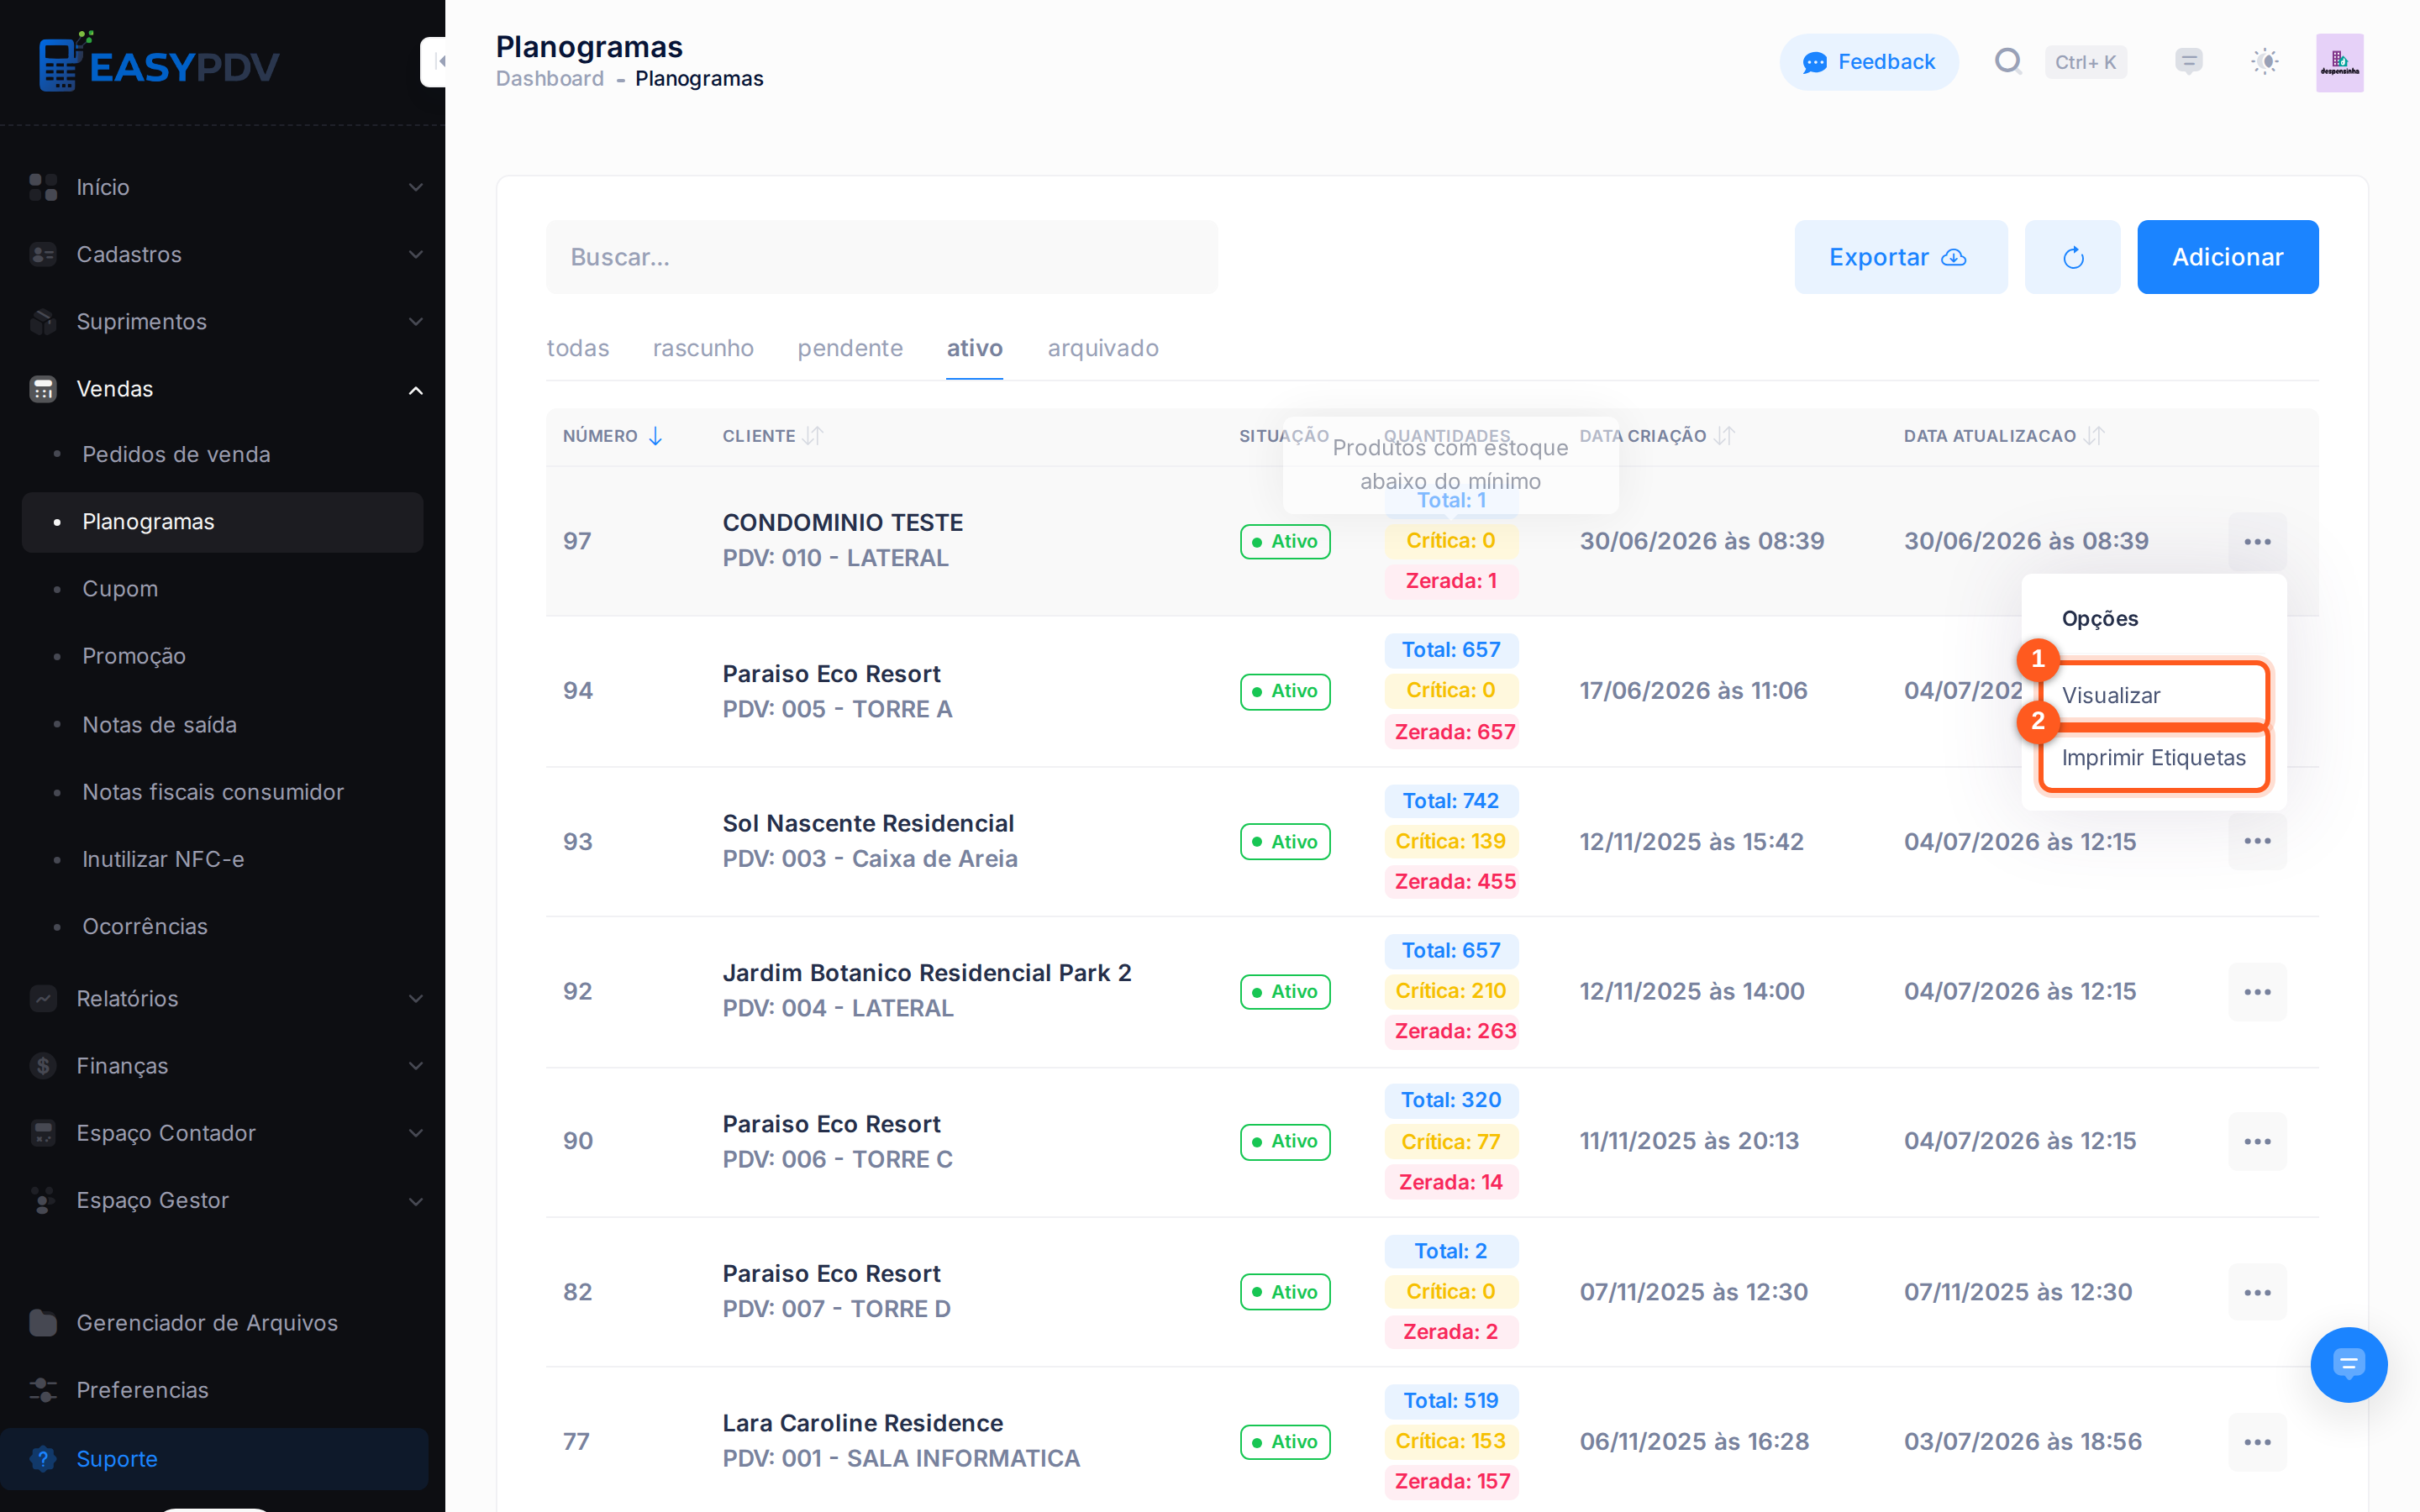This screenshot has width=2420, height=1512.
Task: Click the Exportar button
Action: click(x=1900, y=257)
